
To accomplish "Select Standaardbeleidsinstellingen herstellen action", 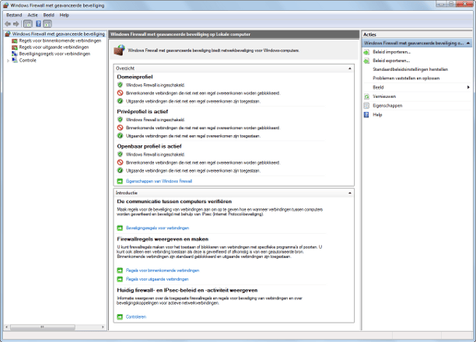I will click(411, 69).
